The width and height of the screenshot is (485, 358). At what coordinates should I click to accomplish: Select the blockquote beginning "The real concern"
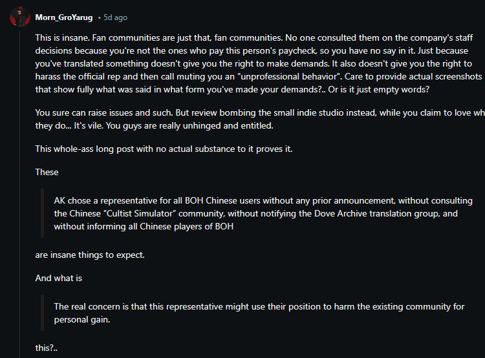coord(259,313)
